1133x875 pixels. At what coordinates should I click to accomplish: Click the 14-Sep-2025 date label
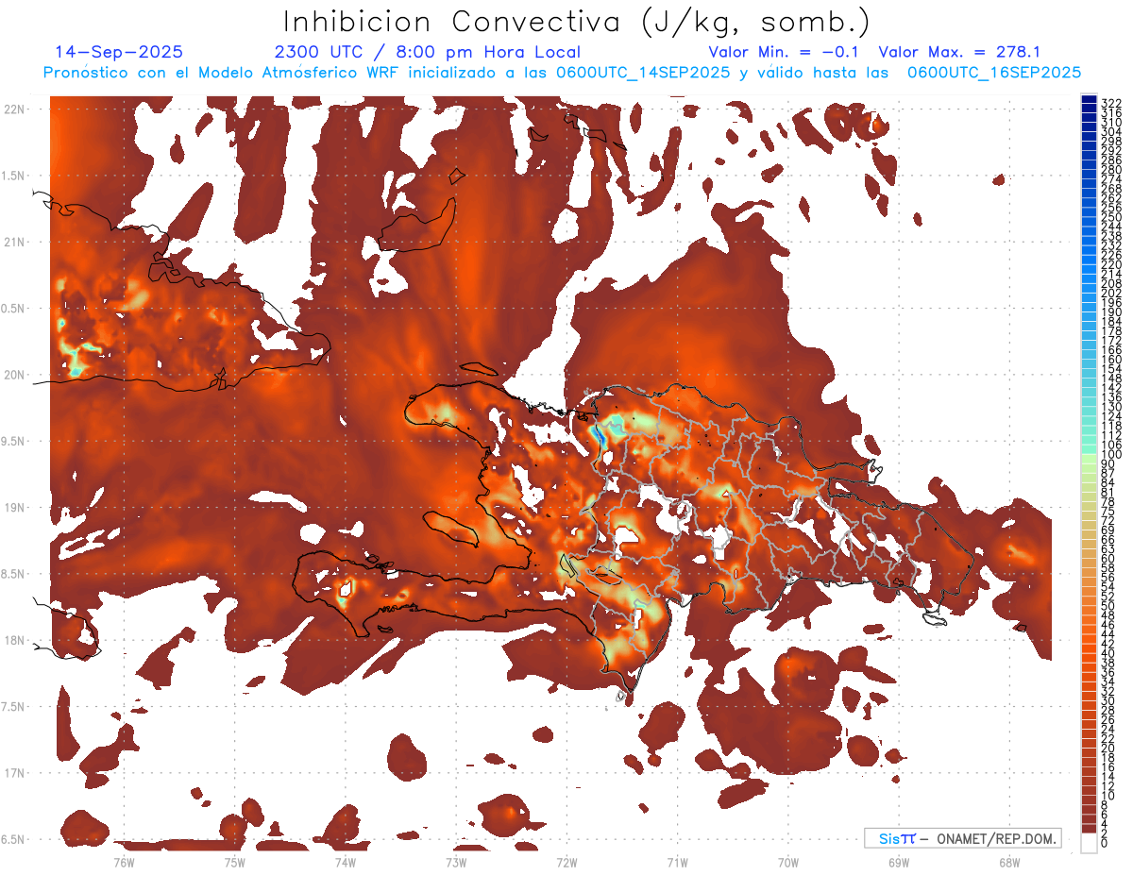click(119, 52)
